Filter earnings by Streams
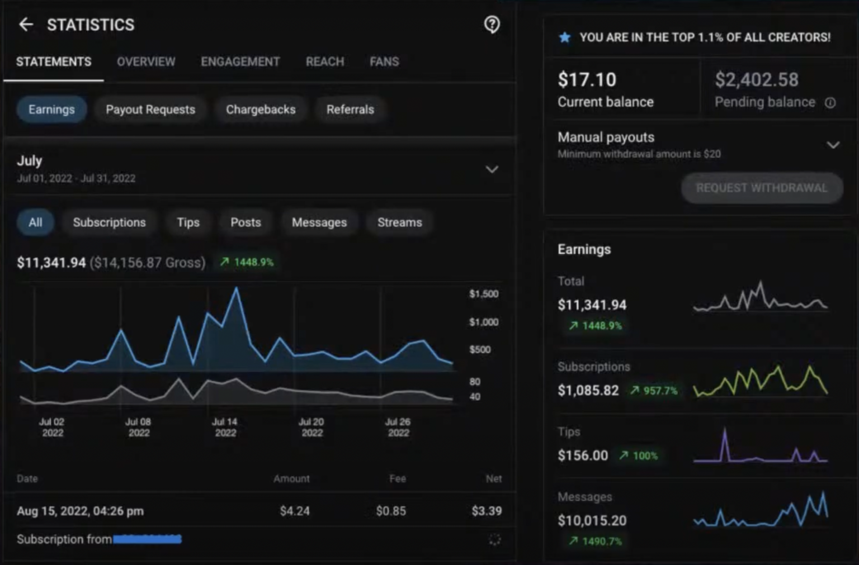The height and width of the screenshot is (565, 859). coord(399,222)
